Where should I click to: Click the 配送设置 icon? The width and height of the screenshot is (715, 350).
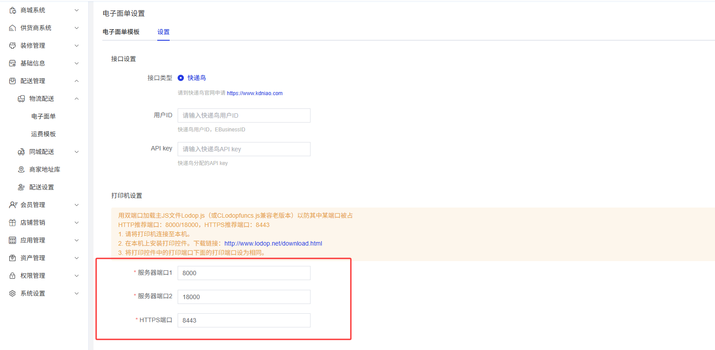click(x=21, y=187)
